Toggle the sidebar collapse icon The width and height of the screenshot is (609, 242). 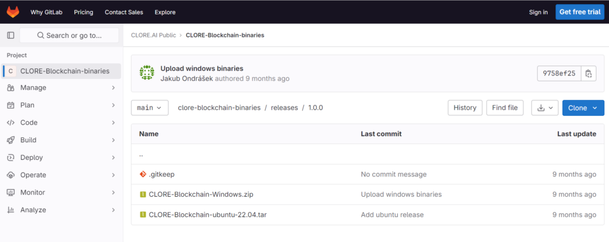(x=10, y=35)
